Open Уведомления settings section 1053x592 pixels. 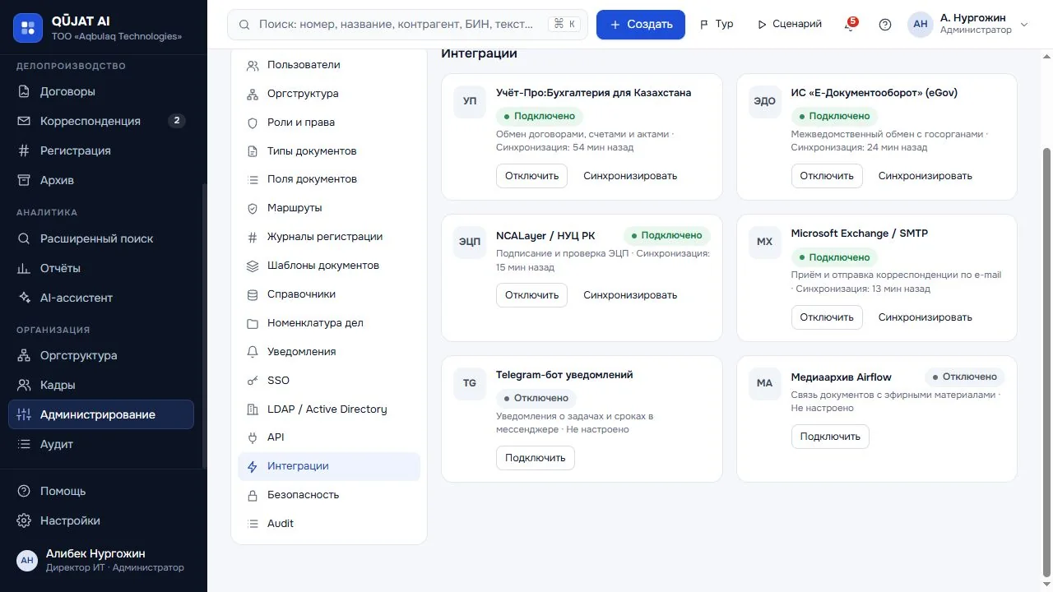(x=329, y=352)
